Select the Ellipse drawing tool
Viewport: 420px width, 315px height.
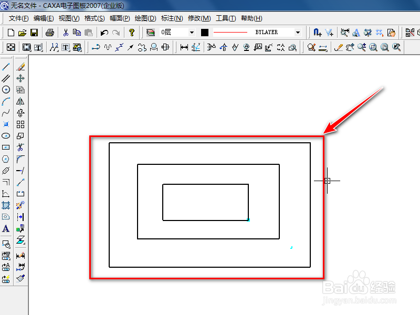[x=6, y=136]
